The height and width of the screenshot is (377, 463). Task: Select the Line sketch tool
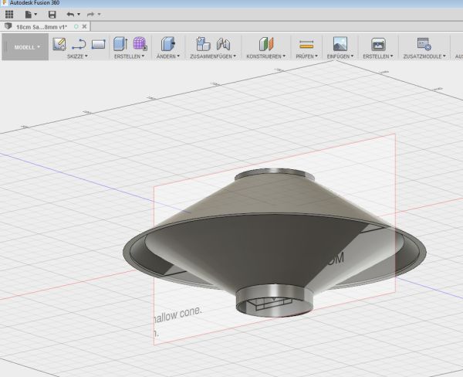(x=79, y=44)
